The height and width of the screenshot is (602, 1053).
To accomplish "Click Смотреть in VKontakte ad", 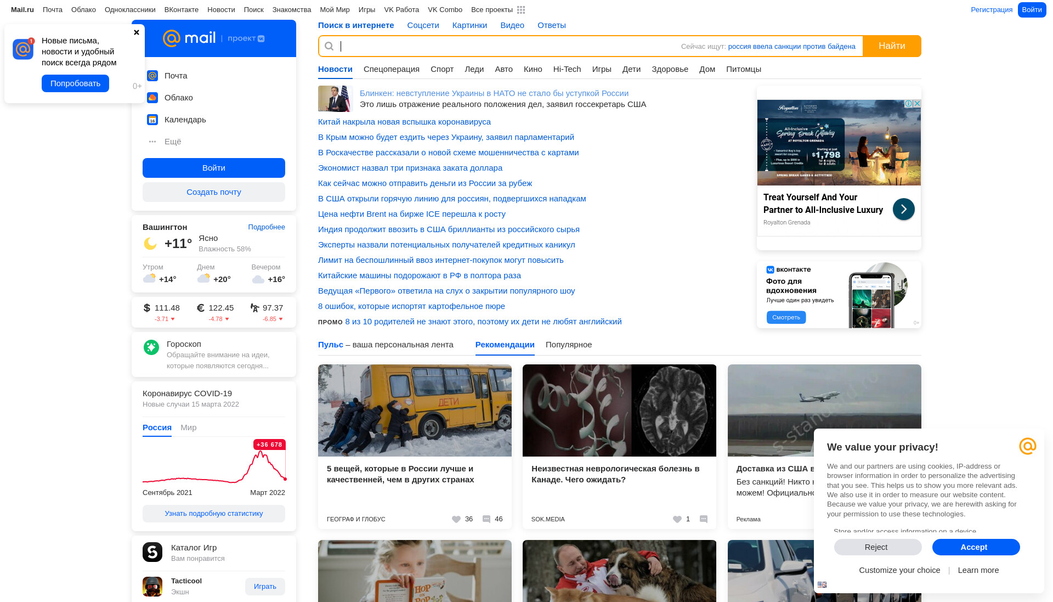I will click(x=786, y=317).
